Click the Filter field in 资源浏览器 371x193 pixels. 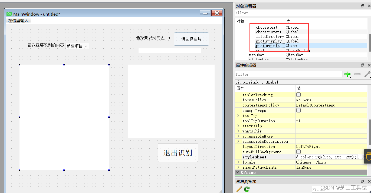click(x=341, y=189)
